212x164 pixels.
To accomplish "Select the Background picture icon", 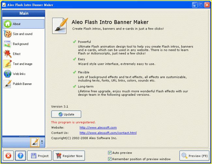I will (x=8, y=44).
